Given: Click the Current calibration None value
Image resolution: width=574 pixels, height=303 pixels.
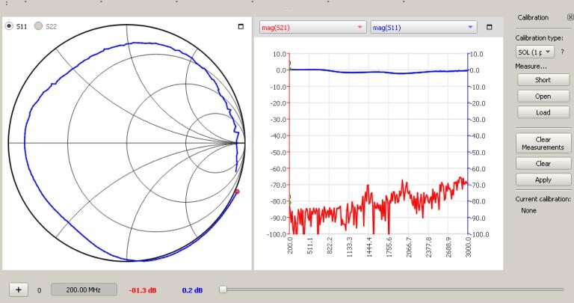Looking at the screenshot, I should point(528,210).
